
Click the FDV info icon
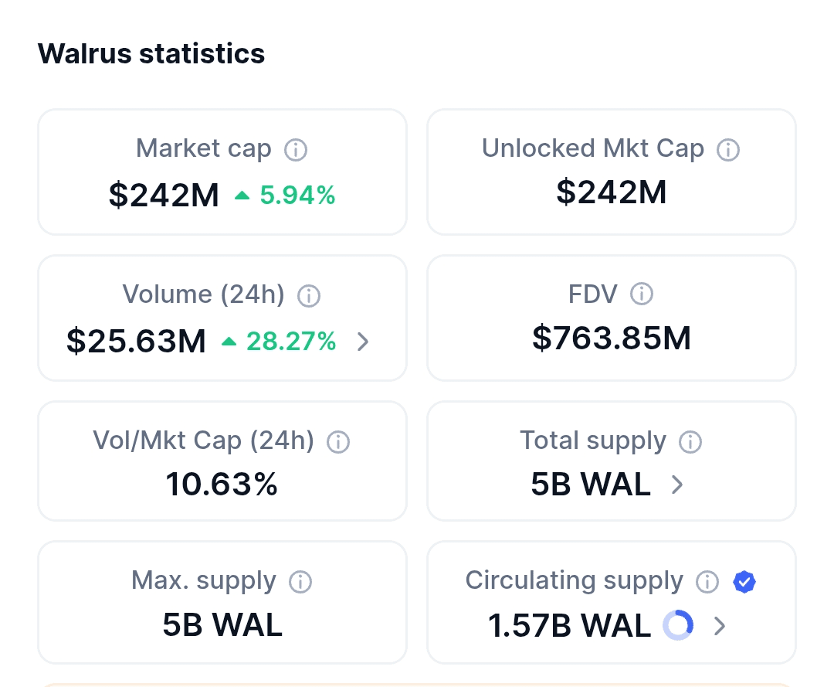point(642,294)
